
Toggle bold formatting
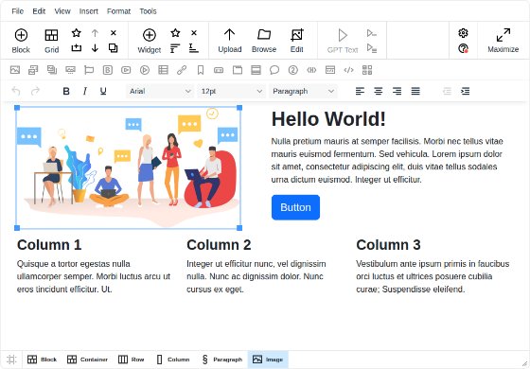pos(66,91)
